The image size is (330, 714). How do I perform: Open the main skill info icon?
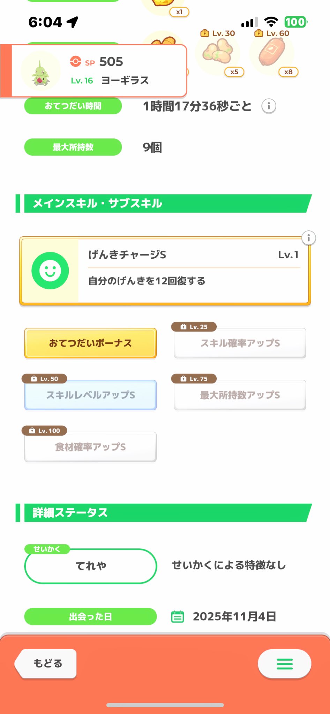click(x=308, y=238)
